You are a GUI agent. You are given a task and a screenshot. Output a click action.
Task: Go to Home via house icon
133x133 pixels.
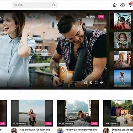(115, 5)
